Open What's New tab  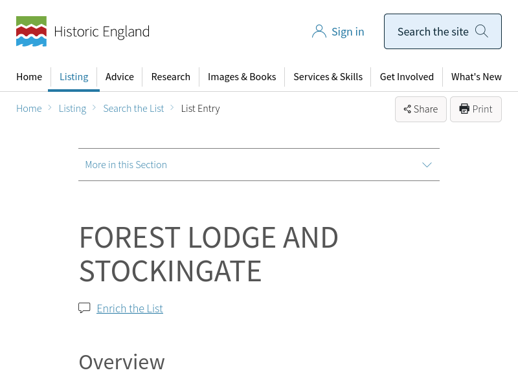click(476, 77)
